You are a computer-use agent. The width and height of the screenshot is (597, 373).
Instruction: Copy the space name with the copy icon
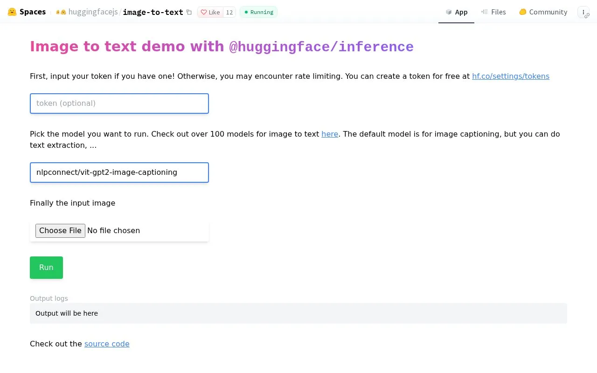pyautogui.click(x=189, y=13)
